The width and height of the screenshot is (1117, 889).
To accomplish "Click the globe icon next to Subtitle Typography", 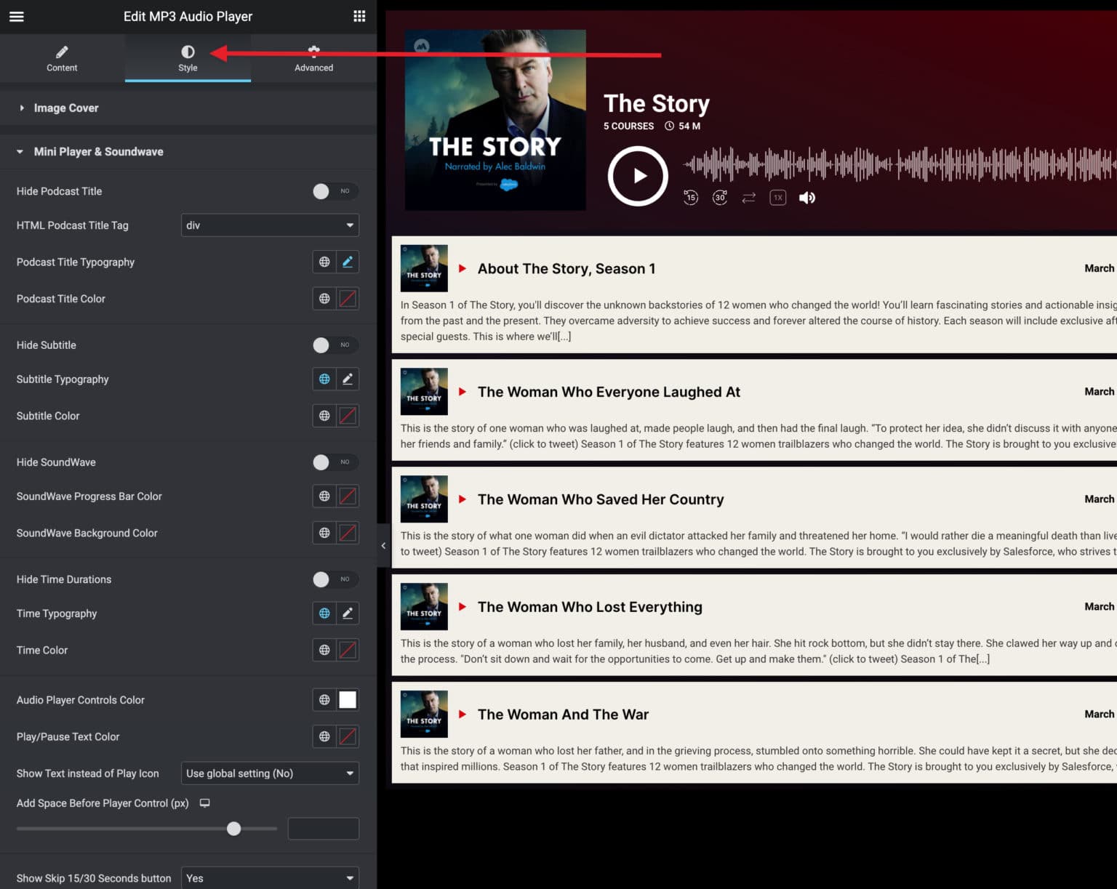I will [324, 379].
